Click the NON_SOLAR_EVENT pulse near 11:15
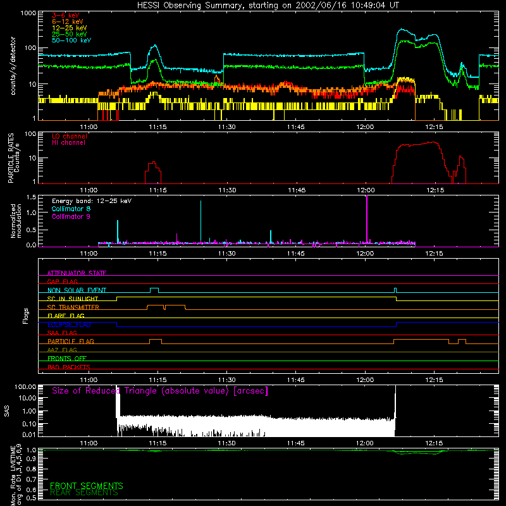506x506 pixels. (154, 290)
